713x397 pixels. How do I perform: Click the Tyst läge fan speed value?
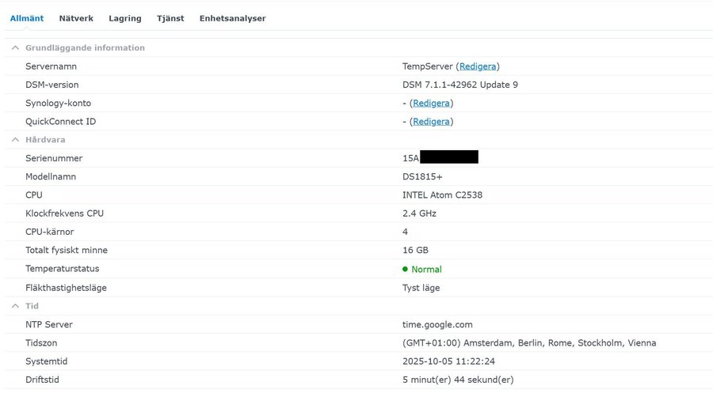[x=421, y=288]
